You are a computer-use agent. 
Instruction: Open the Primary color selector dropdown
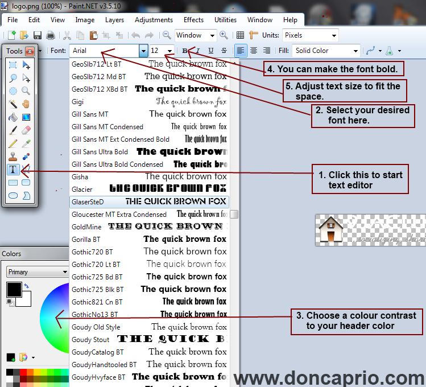click(37, 272)
